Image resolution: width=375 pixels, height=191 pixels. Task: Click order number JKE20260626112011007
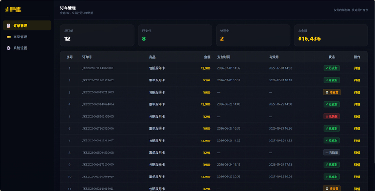pos(98,140)
